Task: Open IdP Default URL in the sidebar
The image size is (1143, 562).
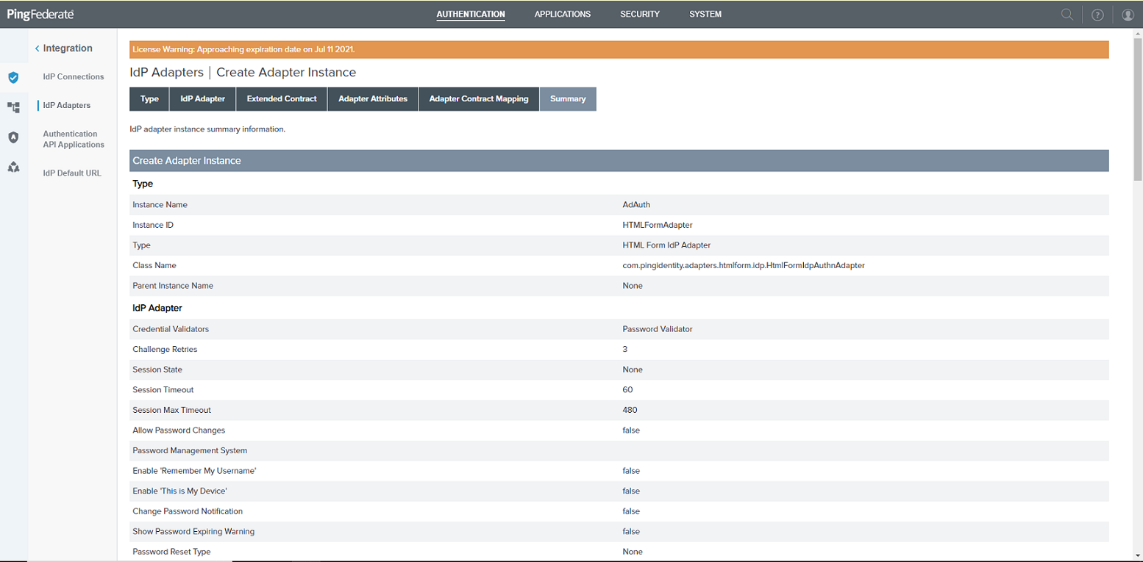Action: 72,173
